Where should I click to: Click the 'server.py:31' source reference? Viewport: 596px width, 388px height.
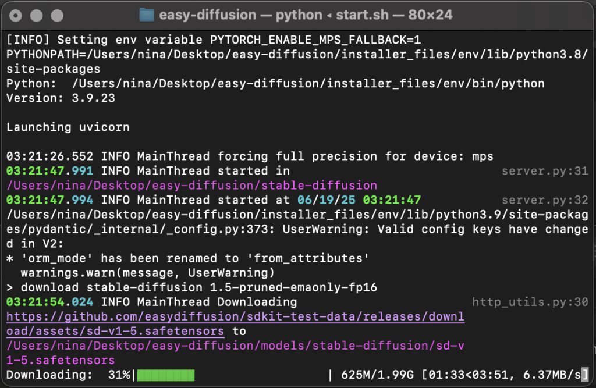[545, 171]
